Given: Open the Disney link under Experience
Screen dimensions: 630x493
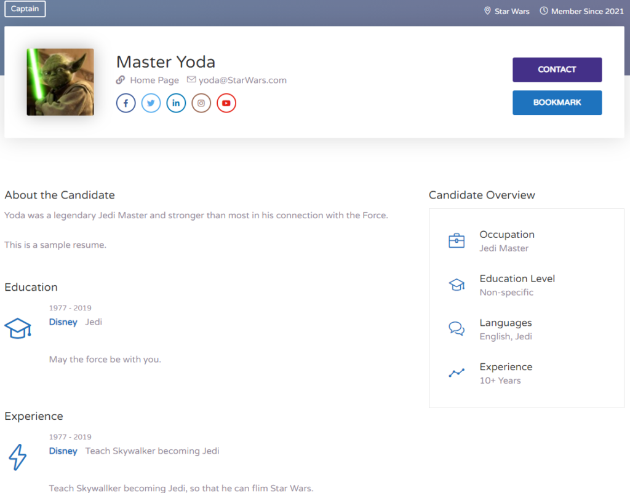Looking at the screenshot, I should tap(63, 451).
